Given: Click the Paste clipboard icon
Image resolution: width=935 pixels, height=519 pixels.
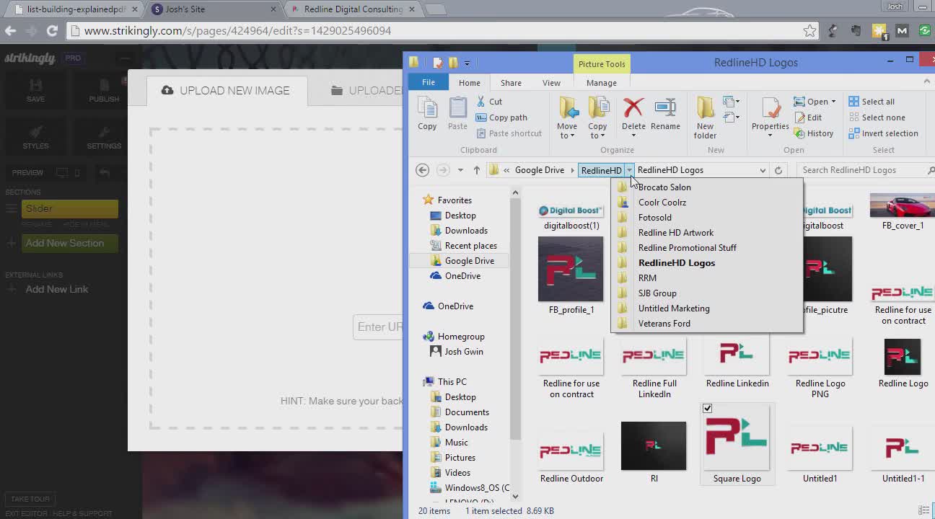Looking at the screenshot, I should pyautogui.click(x=457, y=115).
